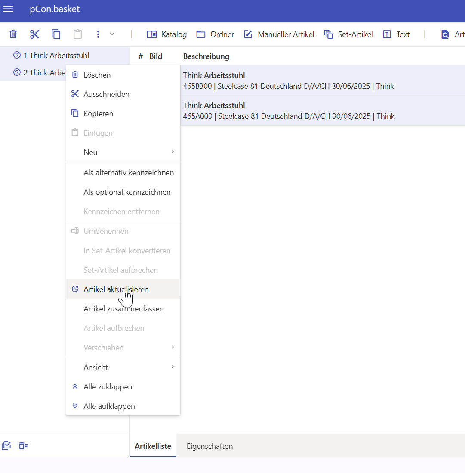Click the select-all checkmark icon at bottom left
Image resolution: width=465 pixels, height=473 pixels.
pyautogui.click(x=6, y=445)
